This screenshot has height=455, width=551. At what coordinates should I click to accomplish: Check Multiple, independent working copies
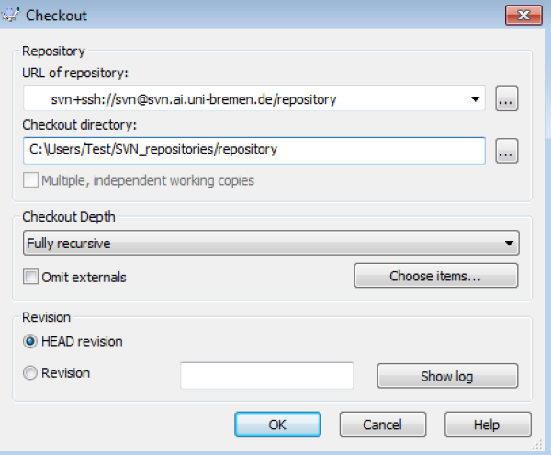coord(32,180)
